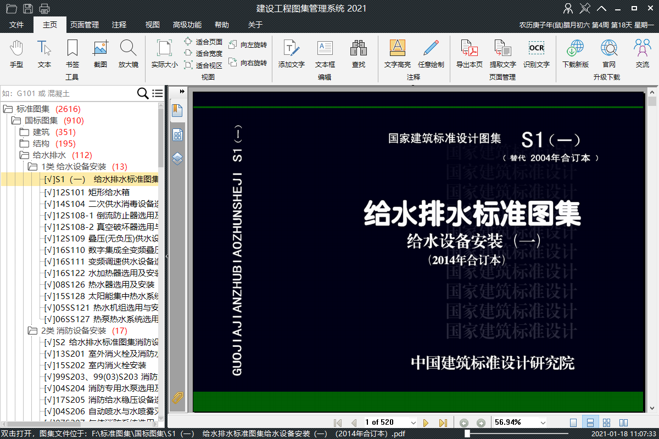Open the 书签 bookmark tool
The height and width of the screenshot is (439, 659).
tap(72, 54)
